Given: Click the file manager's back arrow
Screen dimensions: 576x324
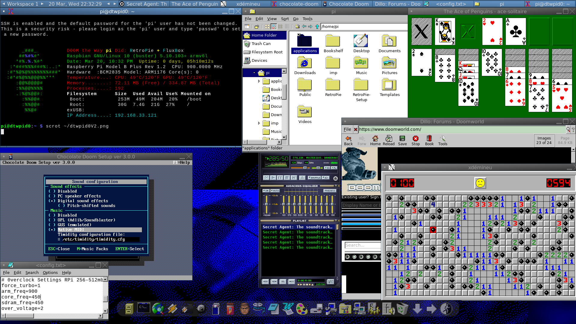Looking at the screenshot, I should click(x=304, y=27).
